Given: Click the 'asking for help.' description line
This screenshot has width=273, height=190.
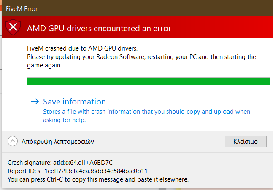Looking at the screenshot, I should 64,120.
